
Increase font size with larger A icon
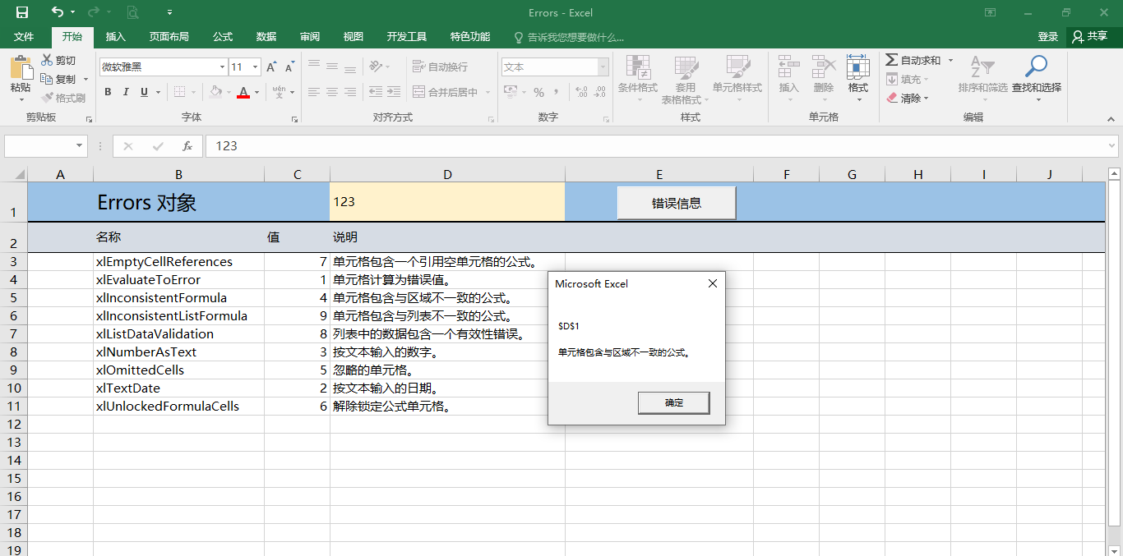271,67
